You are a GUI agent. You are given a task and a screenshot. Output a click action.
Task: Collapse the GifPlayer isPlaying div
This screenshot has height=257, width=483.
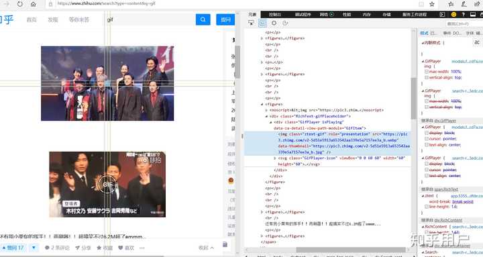coord(271,122)
